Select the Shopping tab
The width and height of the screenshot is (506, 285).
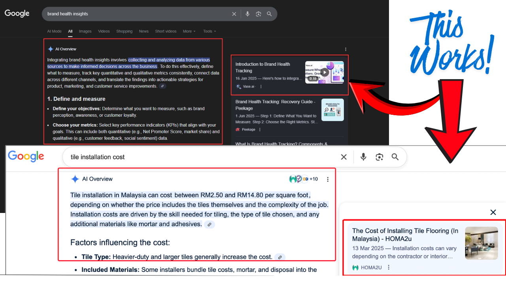pyautogui.click(x=124, y=31)
